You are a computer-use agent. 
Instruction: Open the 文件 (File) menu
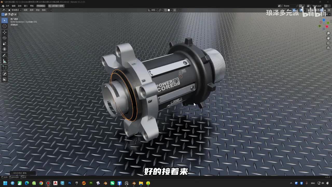coord(7,6)
